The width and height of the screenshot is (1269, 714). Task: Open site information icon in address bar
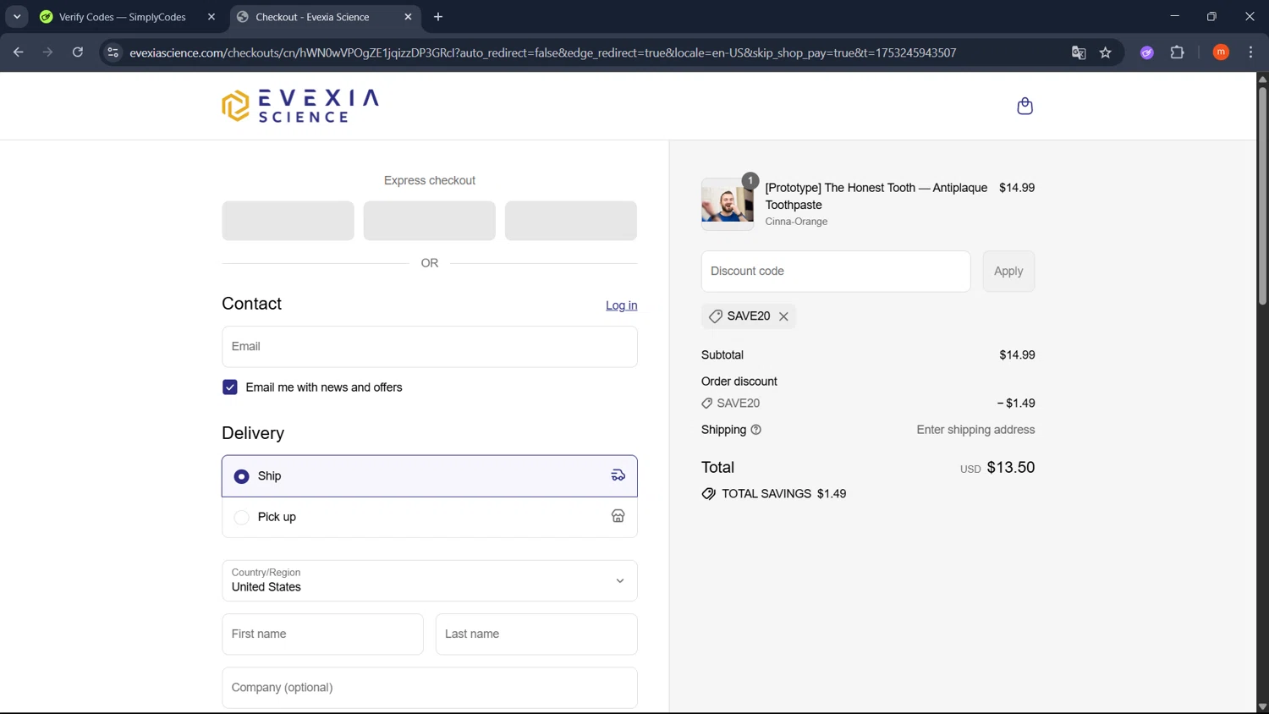click(x=113, y=52)
